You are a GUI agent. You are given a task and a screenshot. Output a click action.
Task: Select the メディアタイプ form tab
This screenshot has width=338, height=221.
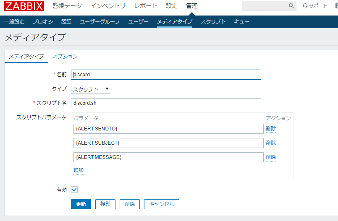pyautogui.click(x=26, y=57)
